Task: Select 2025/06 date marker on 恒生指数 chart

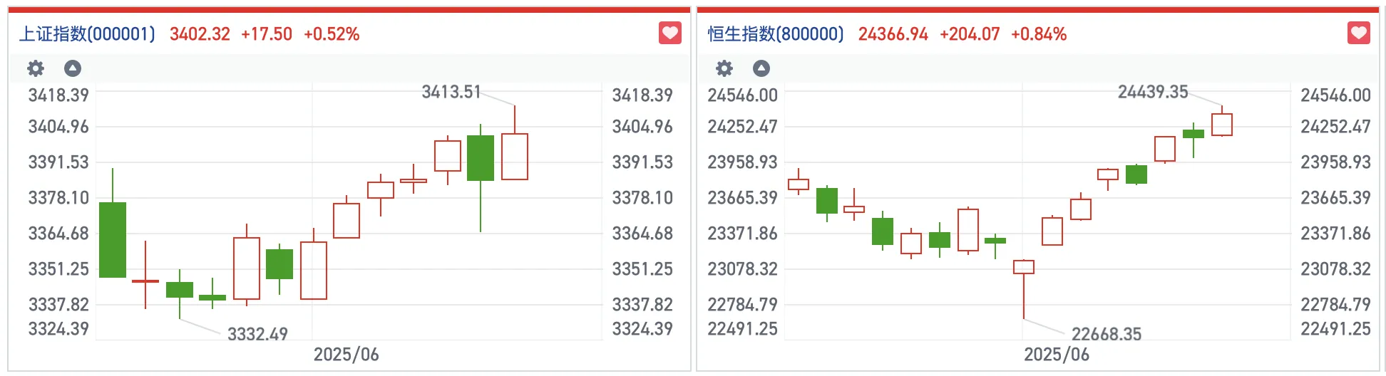Action: [1057, 355]
